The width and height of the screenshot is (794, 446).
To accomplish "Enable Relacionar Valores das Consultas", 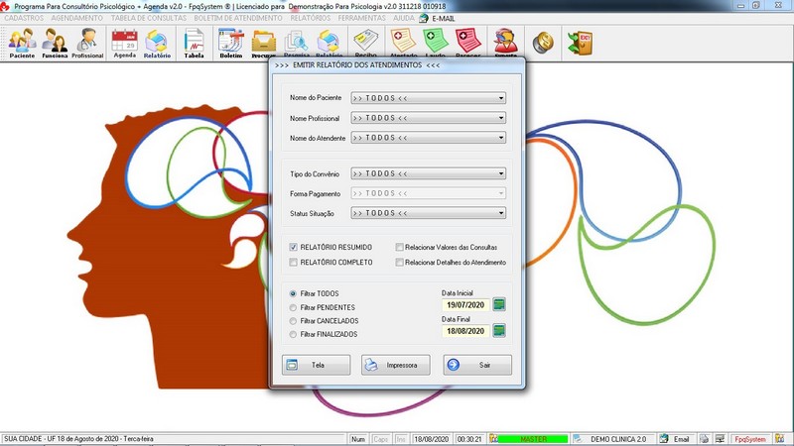I will (x=400, y=247).
